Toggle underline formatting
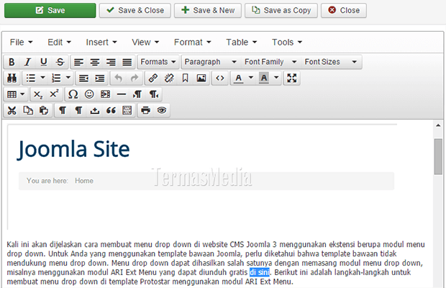This screenshot has width=446, height=288. click(x=43, y=62)
